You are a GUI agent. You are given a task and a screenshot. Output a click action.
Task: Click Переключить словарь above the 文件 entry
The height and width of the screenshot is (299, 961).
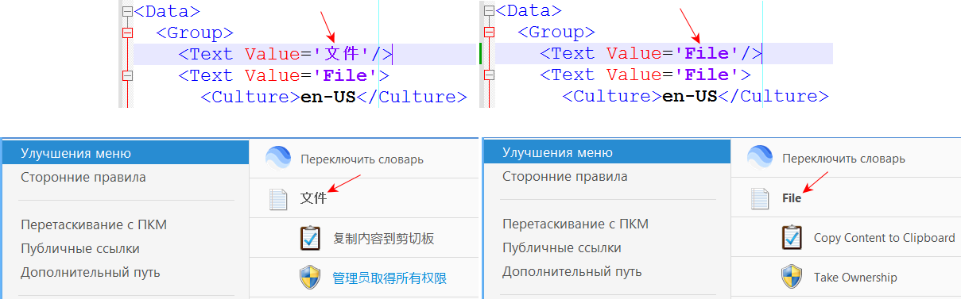click(x=362, y=159)
